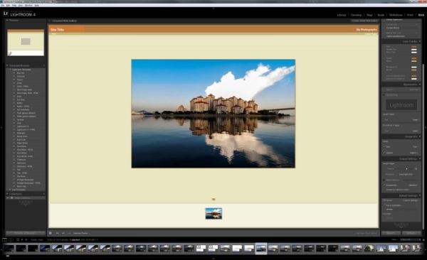Open grid view from the filmstrip bar icon
This screenshot has height=260, width=427.
pos(18,239)
